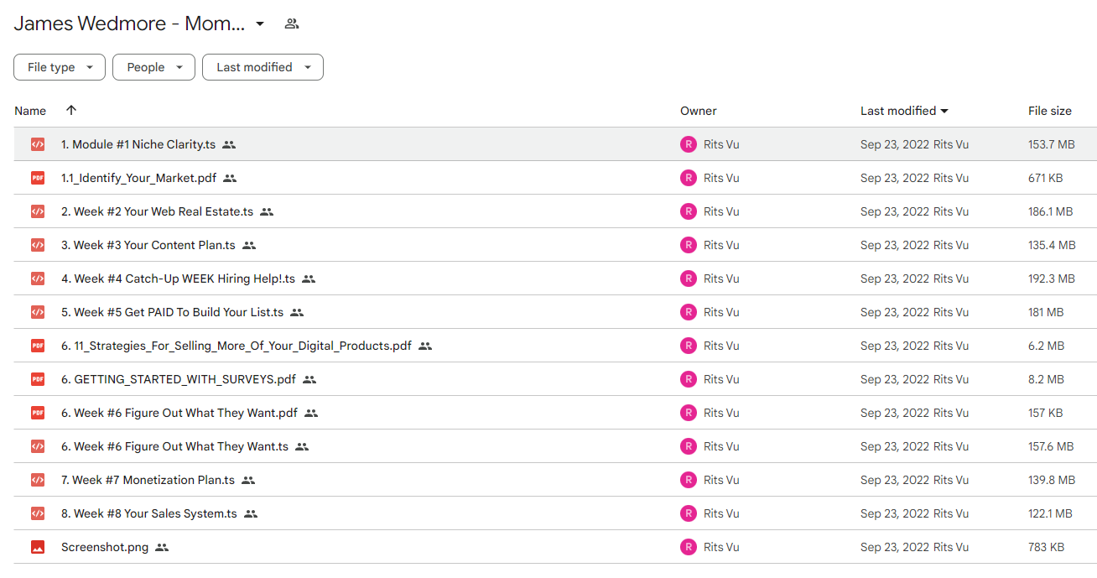Select file 6. Week #6 Figure Out What They Want.ts

pos(175,446)
